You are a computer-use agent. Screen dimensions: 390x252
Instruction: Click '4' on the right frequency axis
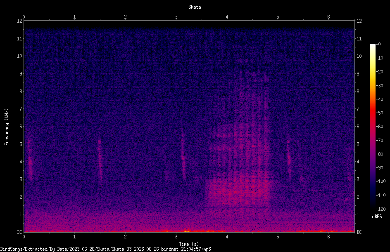click(x=358, y=162)
